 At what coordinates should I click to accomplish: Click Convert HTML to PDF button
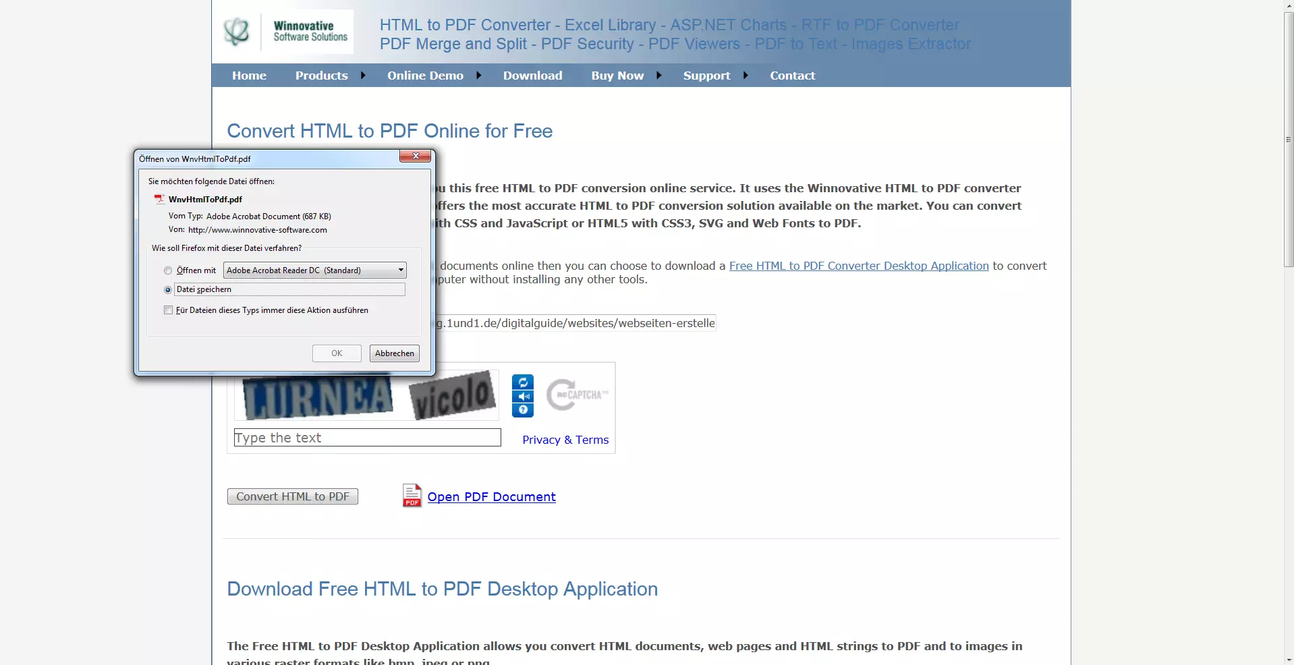[x=293, y=496]
